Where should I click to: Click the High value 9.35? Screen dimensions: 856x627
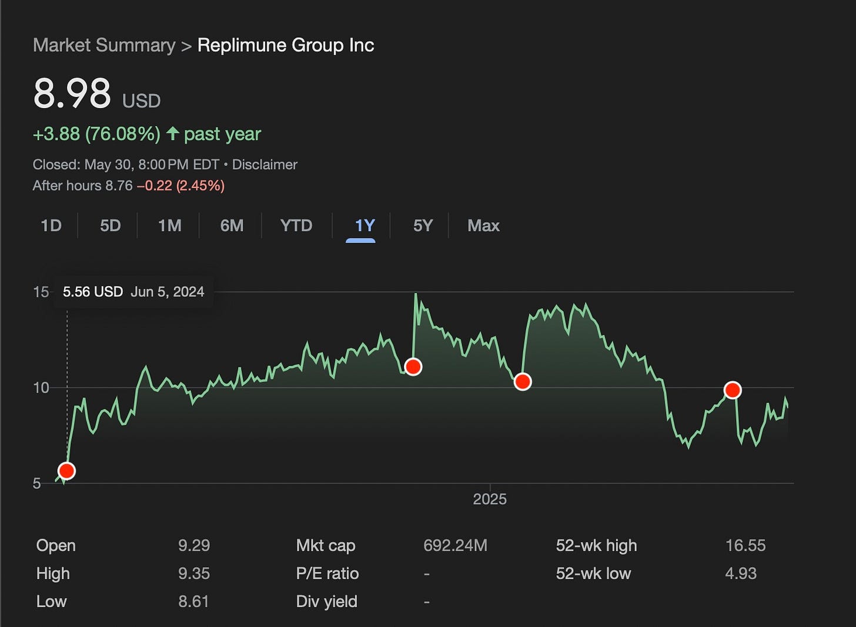click(194, 574)
